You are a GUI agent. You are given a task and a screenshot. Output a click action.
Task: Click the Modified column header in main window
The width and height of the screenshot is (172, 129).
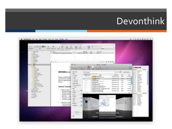pos(85,51)
